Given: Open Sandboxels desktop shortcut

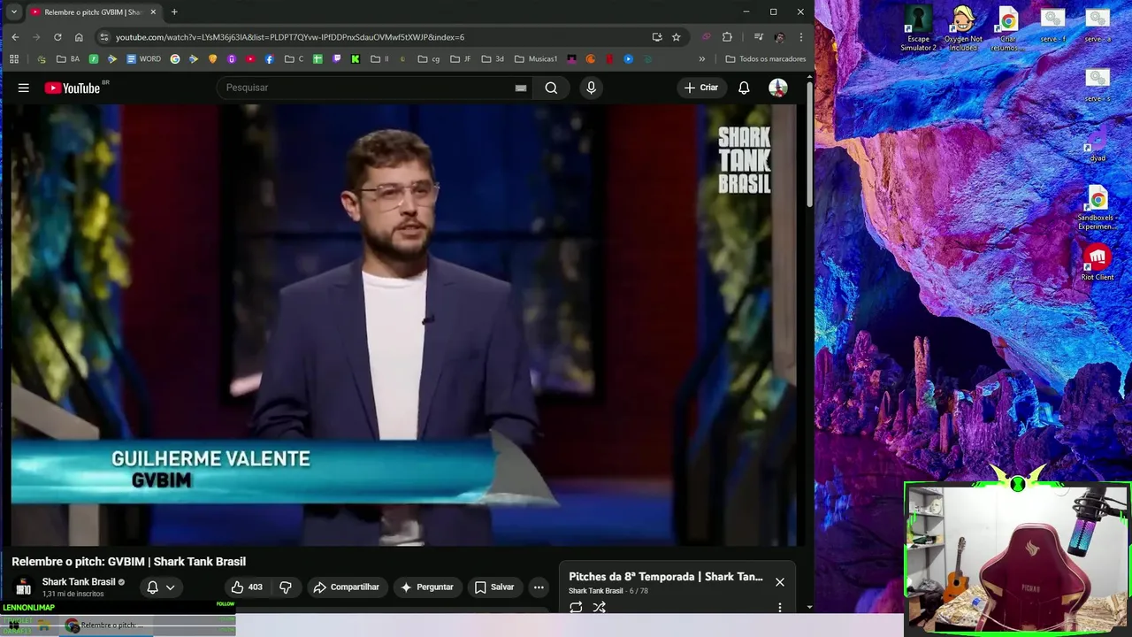Looking at the screenshot, I should pyautogui.click(x=1098, y=209).
